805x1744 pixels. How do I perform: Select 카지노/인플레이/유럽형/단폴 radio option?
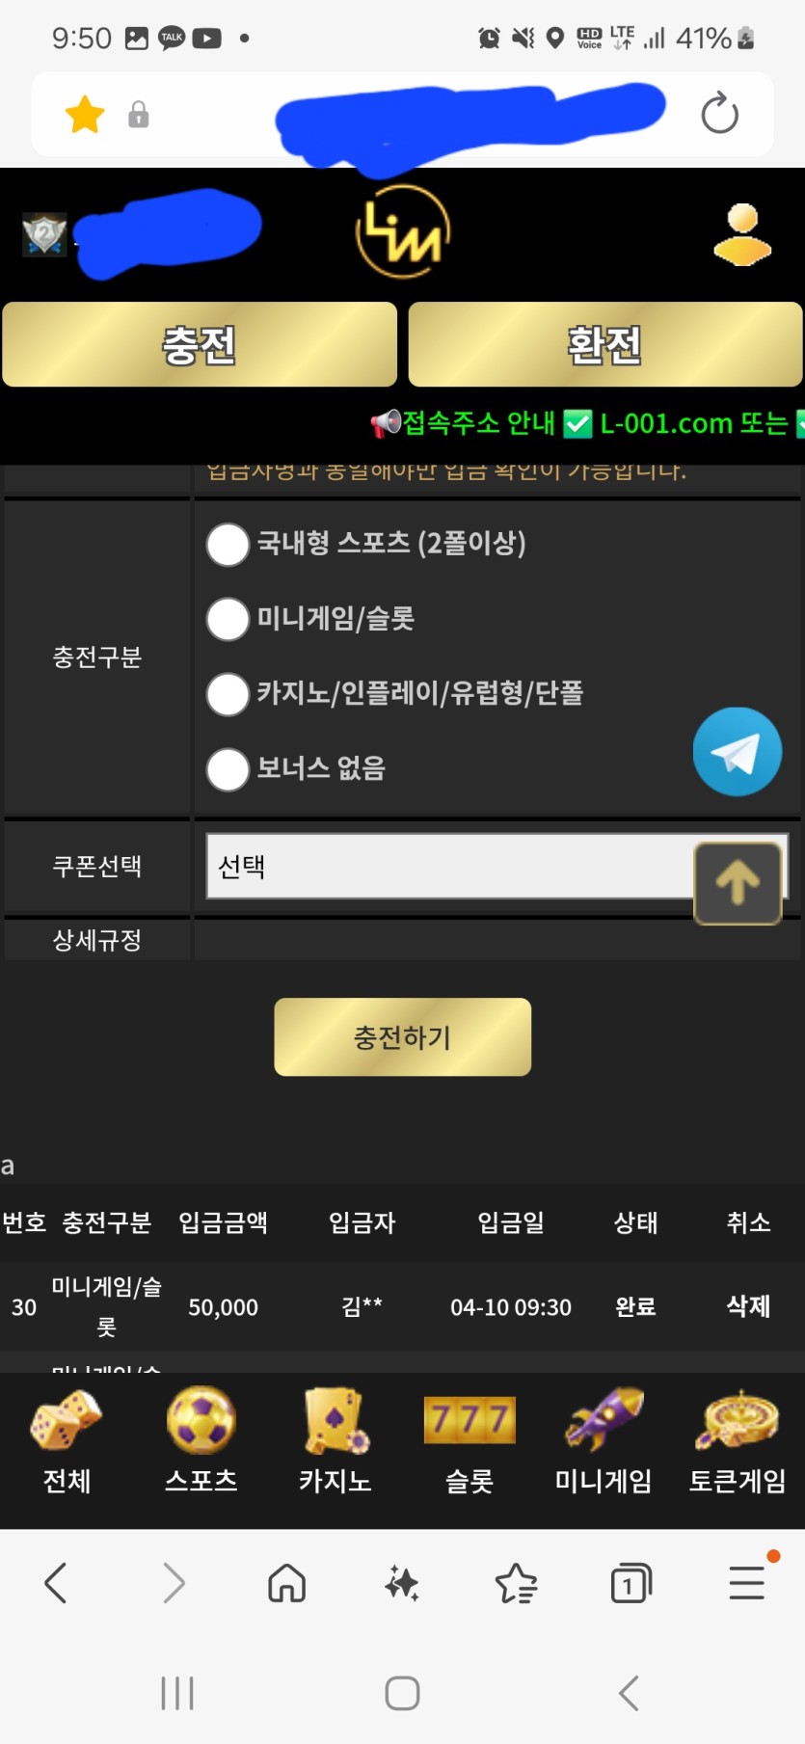click(x=228, y=694)
